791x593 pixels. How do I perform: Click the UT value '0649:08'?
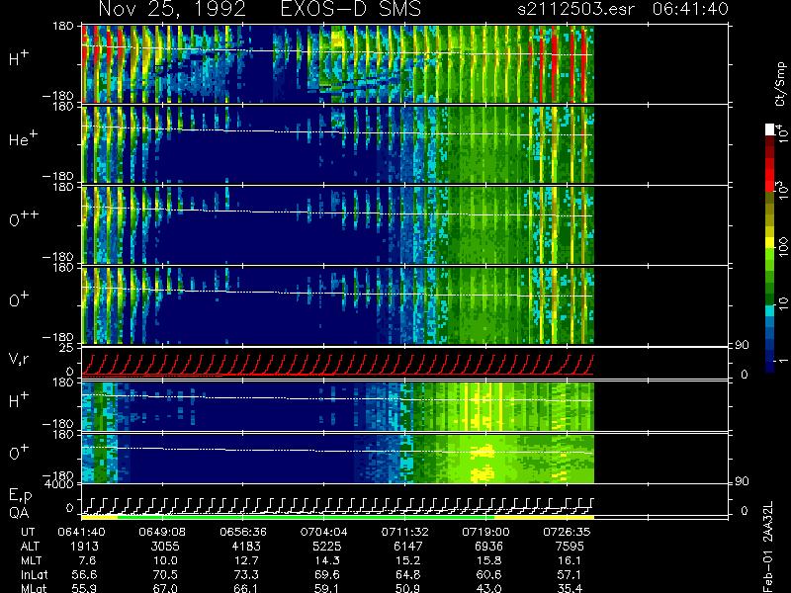(162, 532)
